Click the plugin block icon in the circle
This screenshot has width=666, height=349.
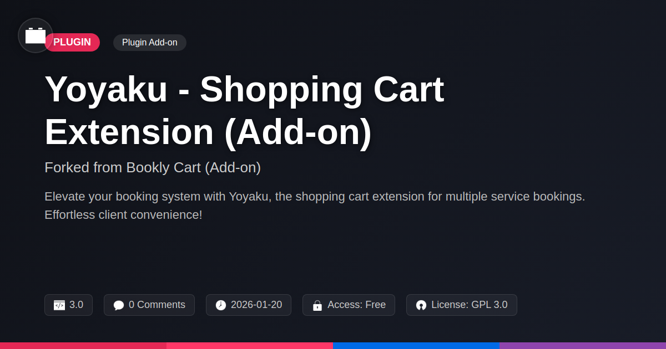tap(36, 36)
